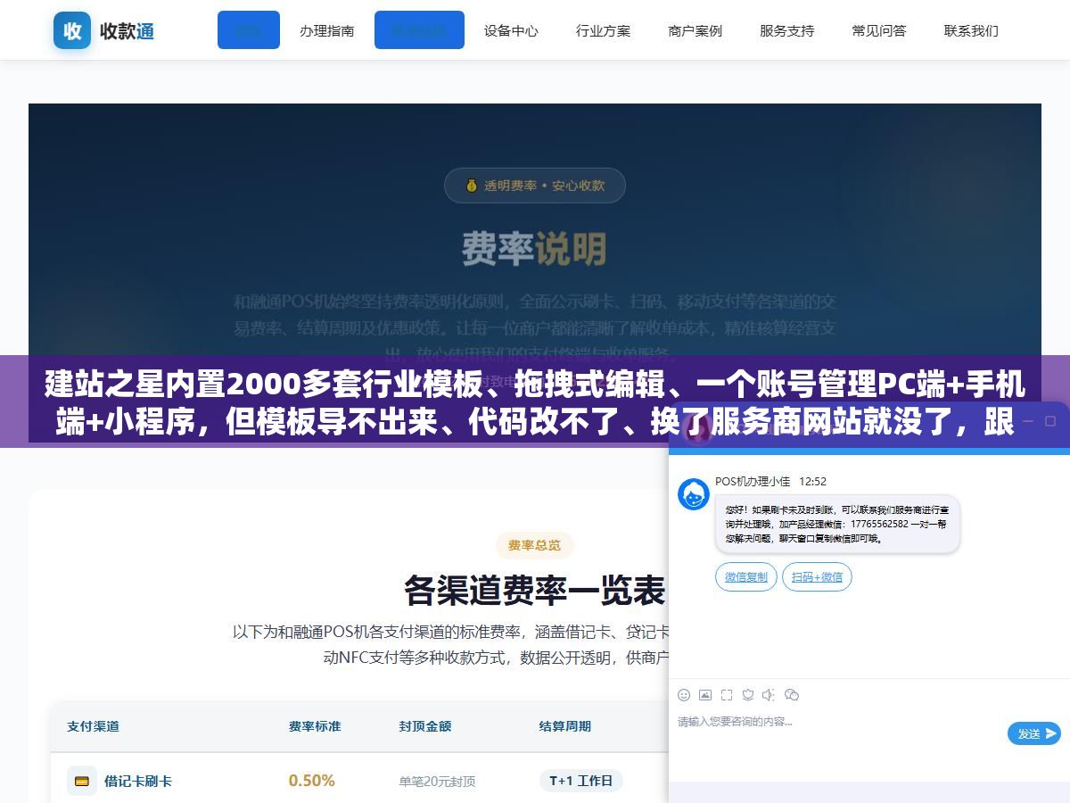Click the 发送 send button
This screenshot has width=1070, height=803.
tap(1034, 733)
